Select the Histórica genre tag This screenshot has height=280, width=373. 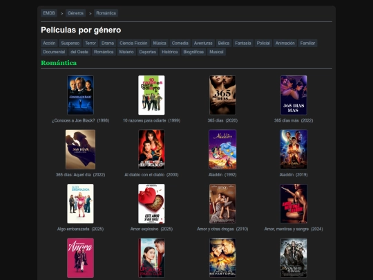(170, 52)
